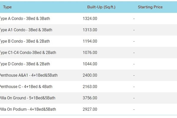Select the Villa On Ground - 5+1Bed&5Bath row
177x118 pixels.
pyautogui.click(x=88, y=98)
